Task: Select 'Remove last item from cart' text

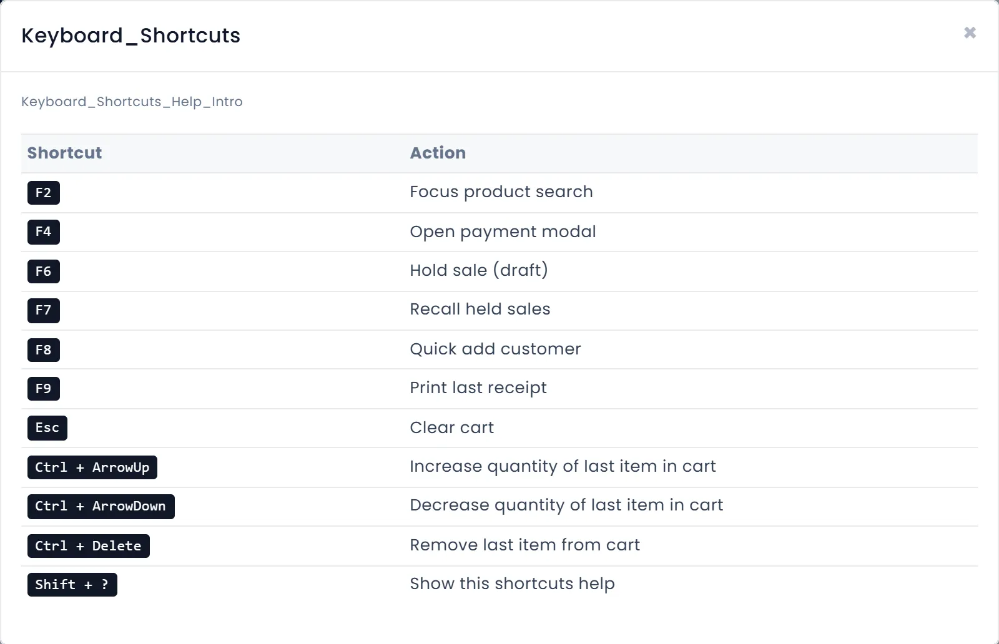Action: click(x=524, y=545)
